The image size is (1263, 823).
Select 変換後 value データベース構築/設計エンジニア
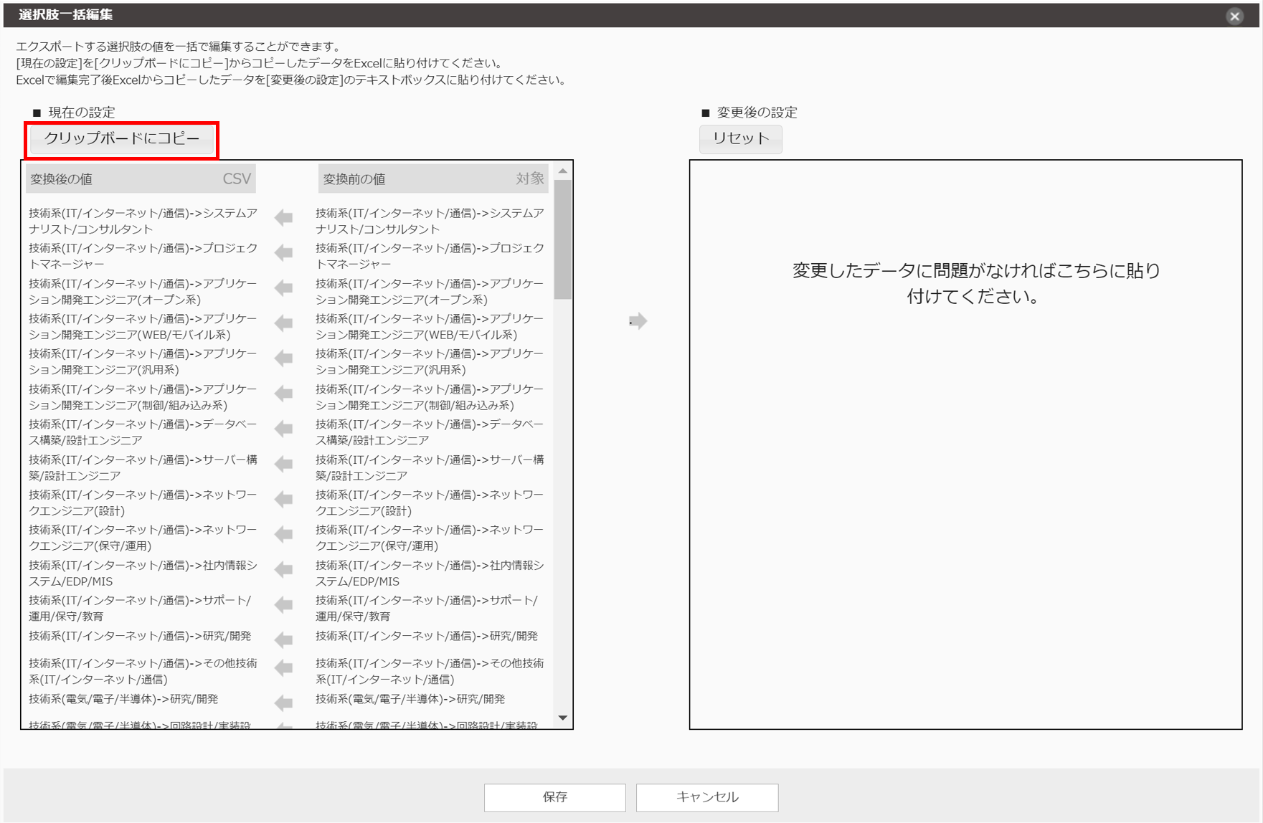coord(143,432)
